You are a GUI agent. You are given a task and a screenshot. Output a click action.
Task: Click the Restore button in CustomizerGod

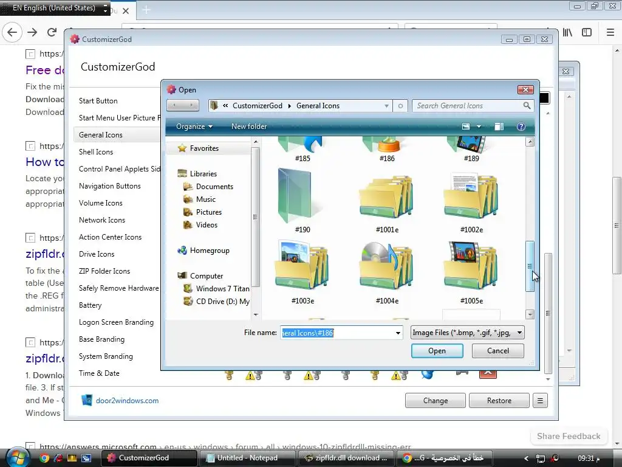pyautogui.click(x=499, y=400)
